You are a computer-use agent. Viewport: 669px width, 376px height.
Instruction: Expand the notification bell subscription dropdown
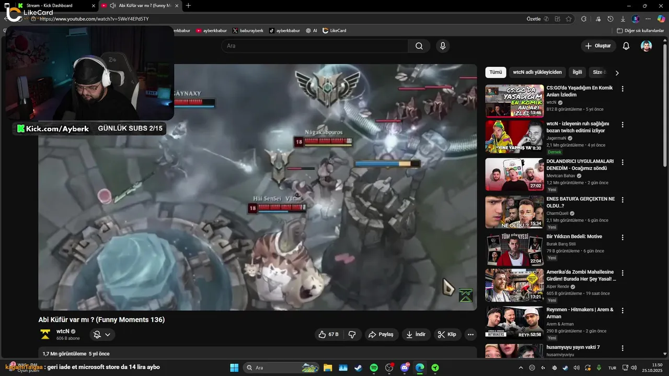tap(108, 335)
